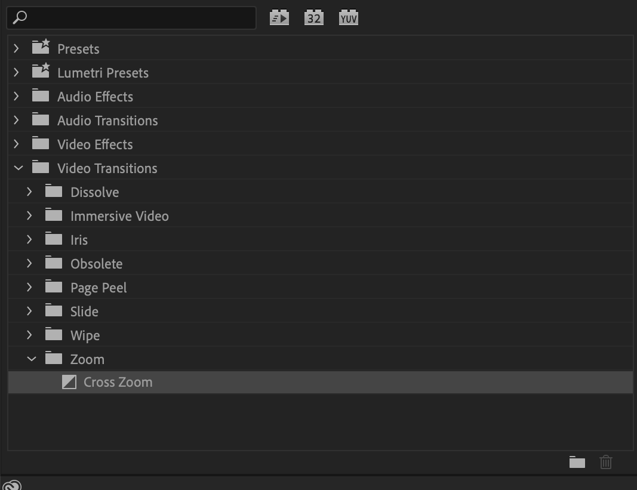Select the Presets label
The width and height of the screenshot is (637, 490).
pos(78,49)
